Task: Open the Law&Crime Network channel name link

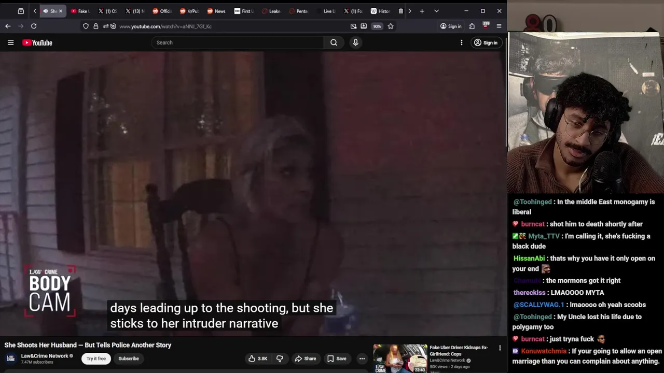Action: tap(45, 356)
